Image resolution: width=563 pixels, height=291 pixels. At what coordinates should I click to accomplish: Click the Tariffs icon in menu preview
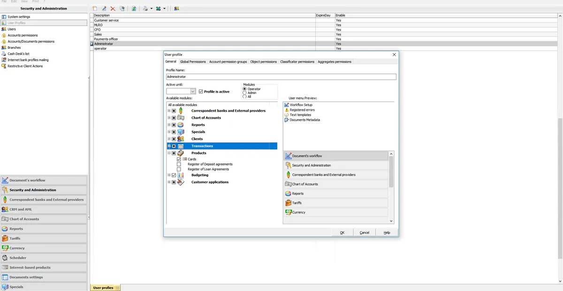tap(289, 203)
